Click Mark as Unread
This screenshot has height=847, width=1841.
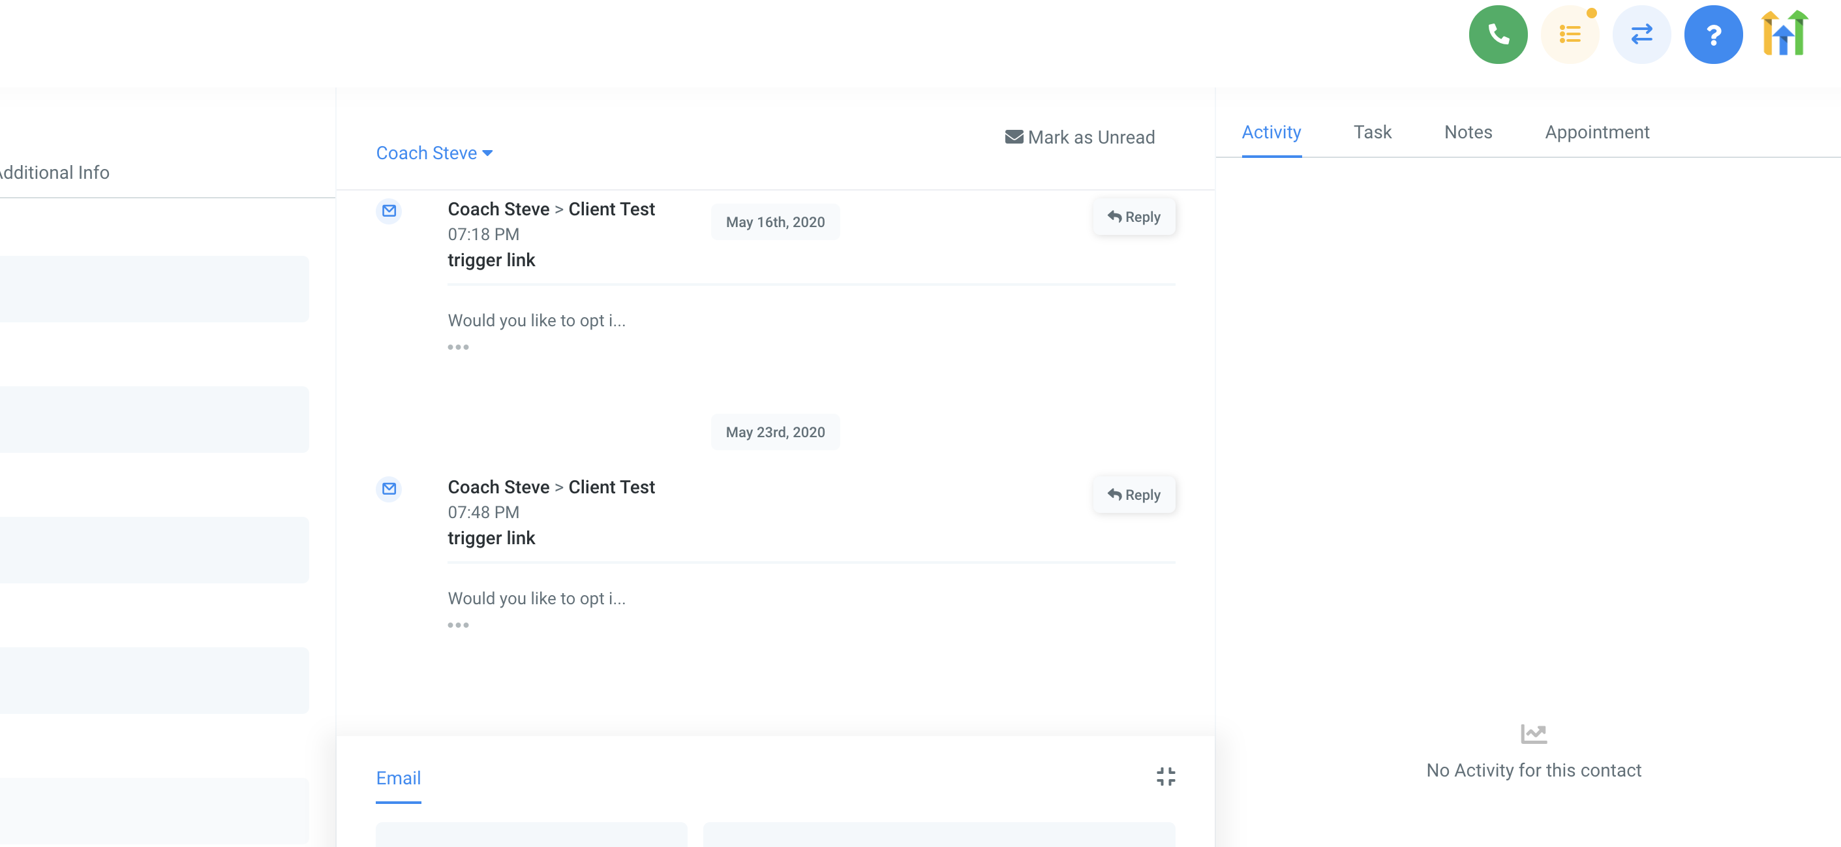pyautogui.click(x=1079, y=137)
